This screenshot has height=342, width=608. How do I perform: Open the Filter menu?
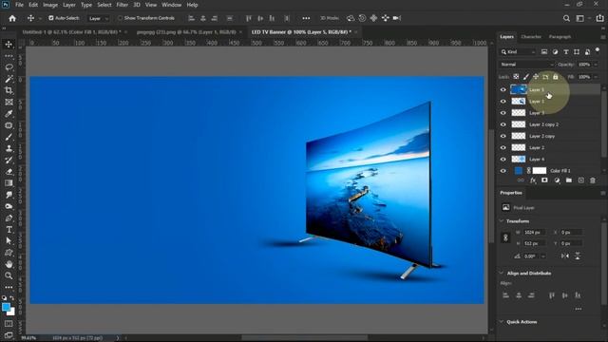(x=123, y=5)
